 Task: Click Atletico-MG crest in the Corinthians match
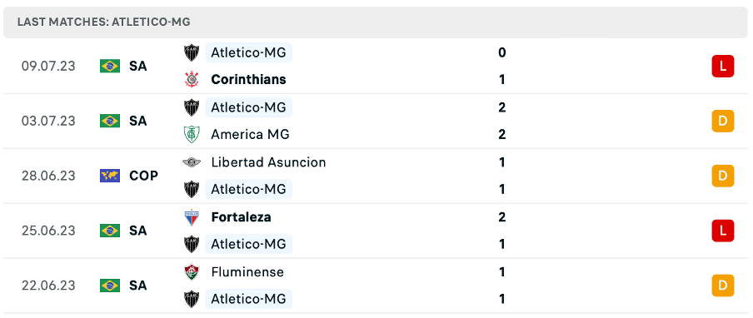(192, 52)
